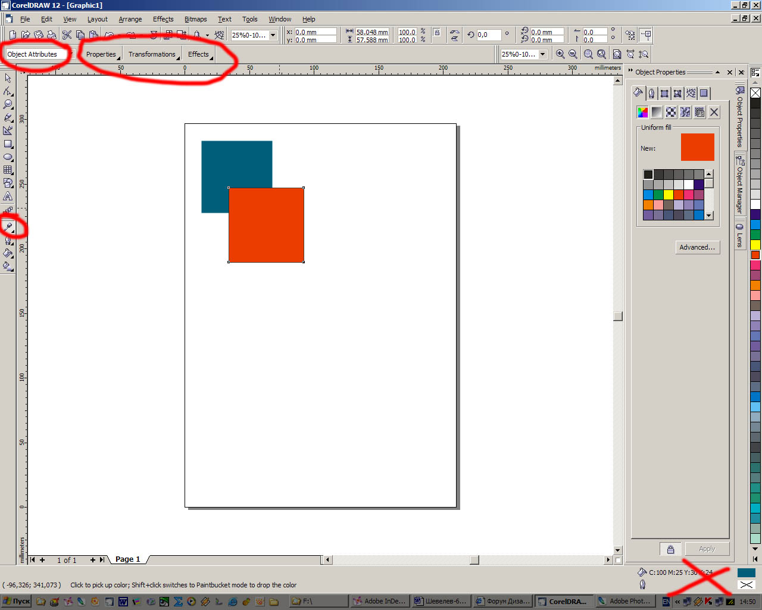Select the Text tool in the toolbox
762x610 pixels.
[x=8, y=196]
